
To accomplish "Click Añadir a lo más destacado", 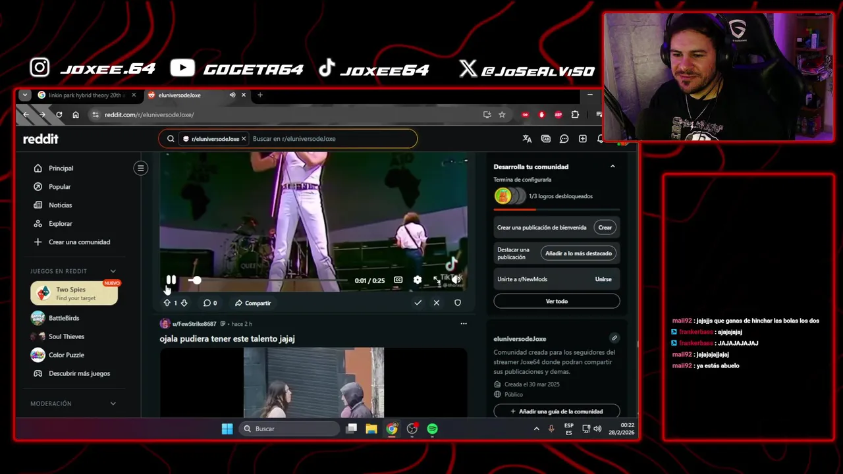I will (578, 253).
